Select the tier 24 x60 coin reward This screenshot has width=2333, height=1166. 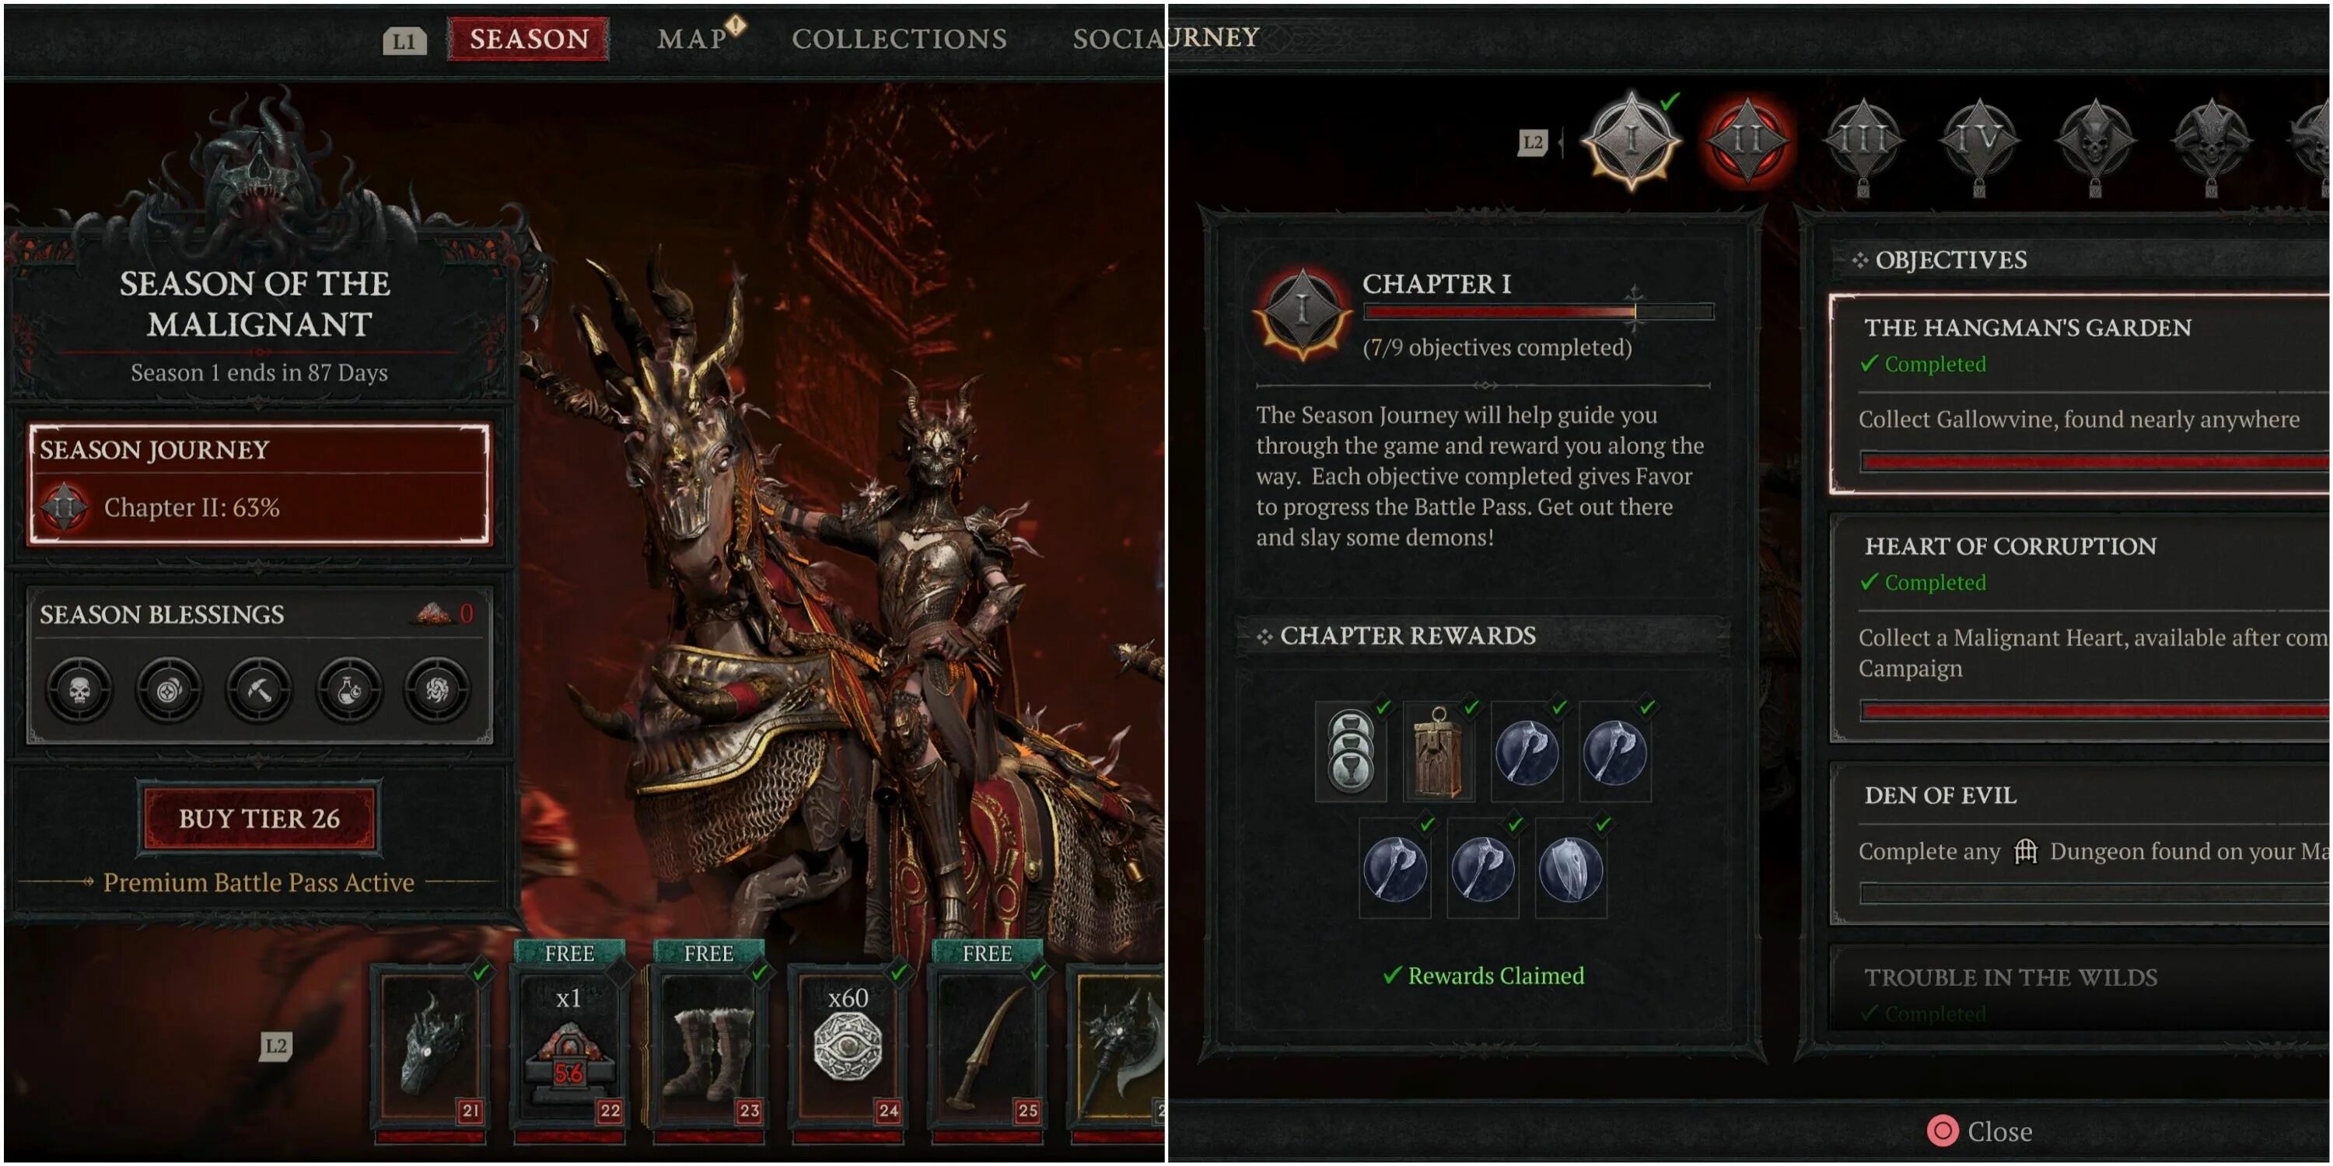(848, 1049)
